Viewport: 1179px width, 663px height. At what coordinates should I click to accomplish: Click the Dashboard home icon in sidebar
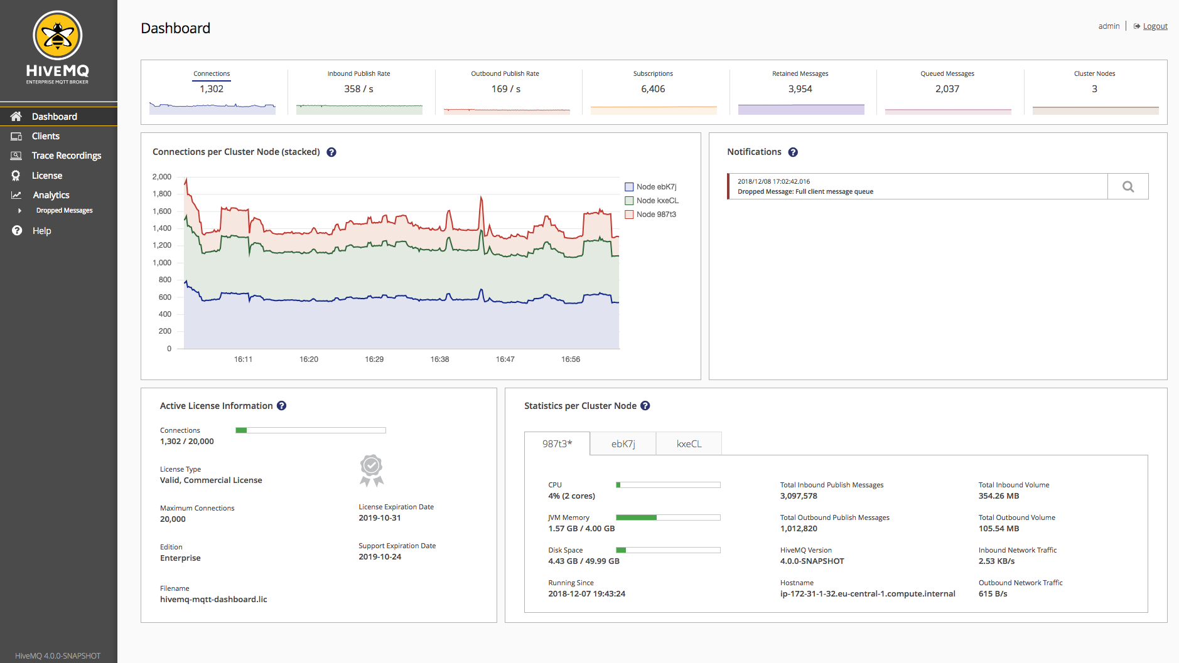16,117
